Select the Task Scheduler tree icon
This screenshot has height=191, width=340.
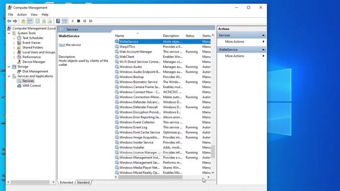click(19, 38)
